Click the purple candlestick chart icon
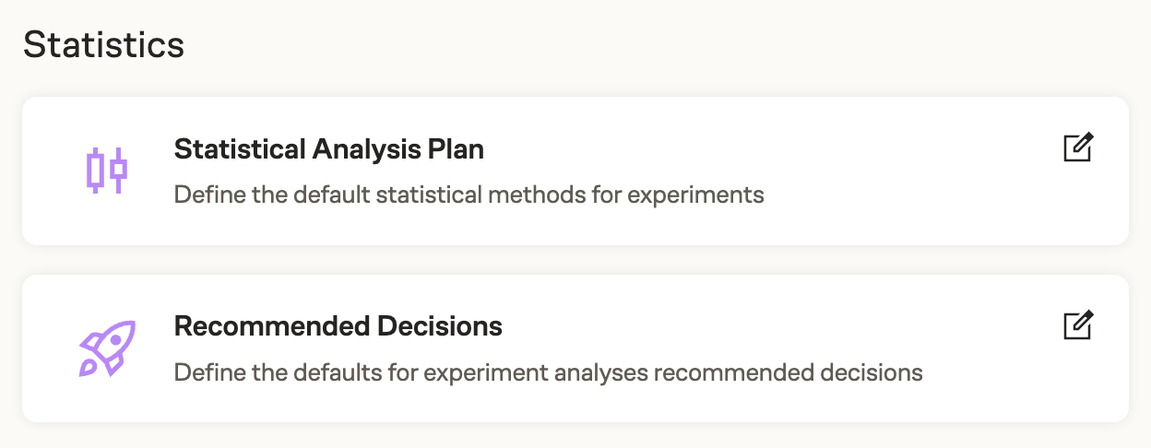This screenshot has height=448, width=1151. click(x=106, y=171)
